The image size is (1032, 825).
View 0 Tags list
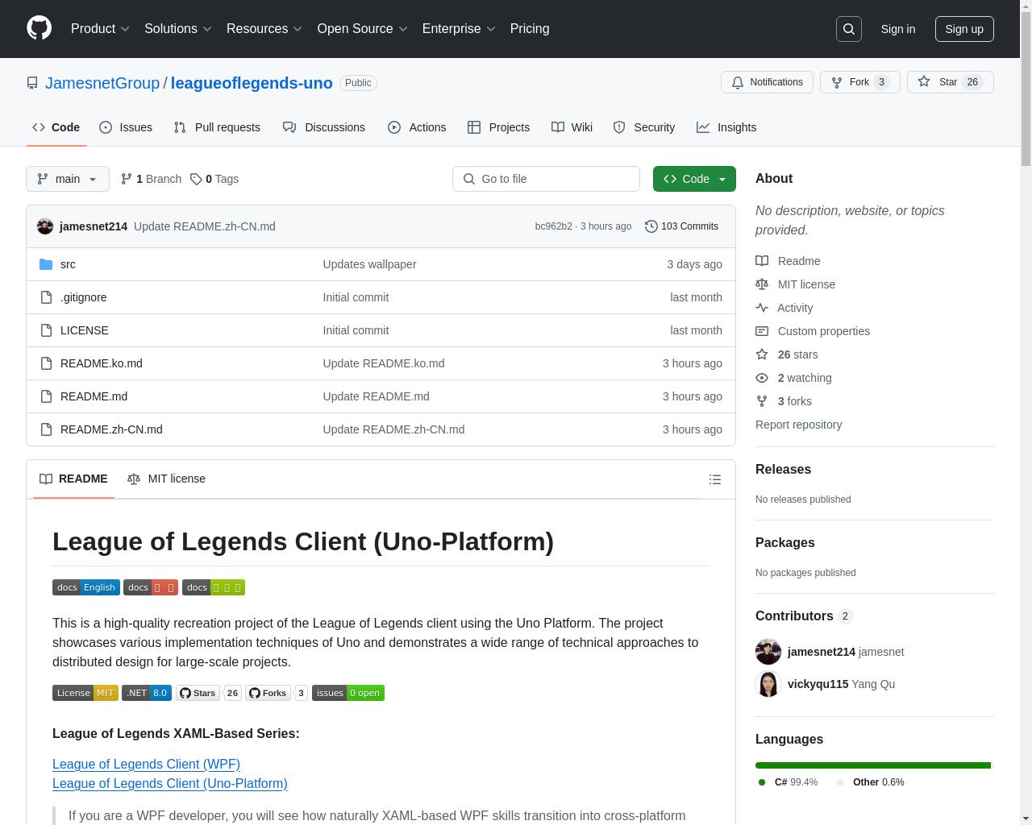(214, 179)
